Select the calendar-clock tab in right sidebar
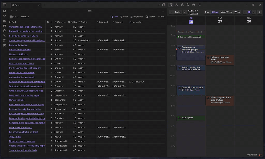 click(x=171, y=5)
